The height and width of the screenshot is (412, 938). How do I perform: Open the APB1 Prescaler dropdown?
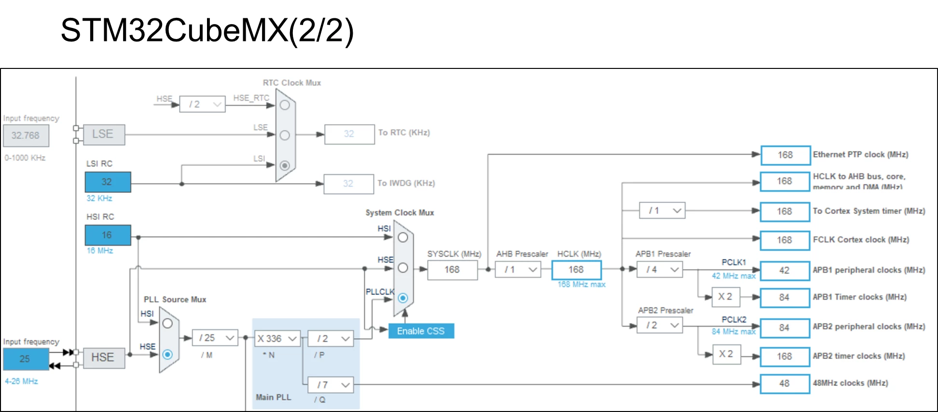[x=660, y=270]
